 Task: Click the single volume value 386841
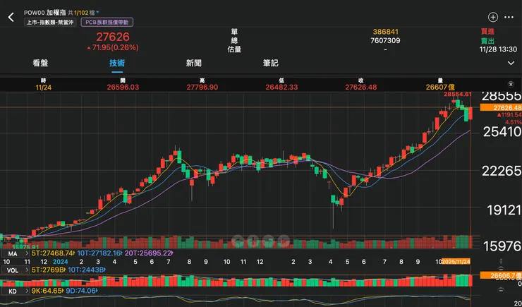click(x=386, y=32)
